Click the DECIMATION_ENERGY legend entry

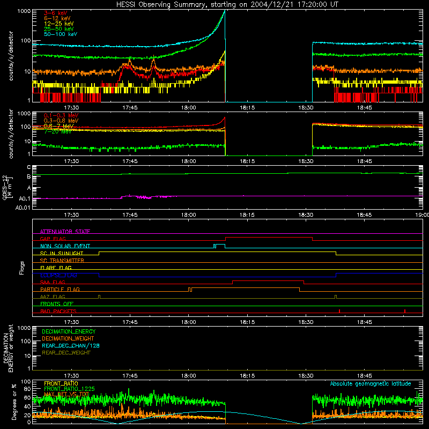coord(69,331)
